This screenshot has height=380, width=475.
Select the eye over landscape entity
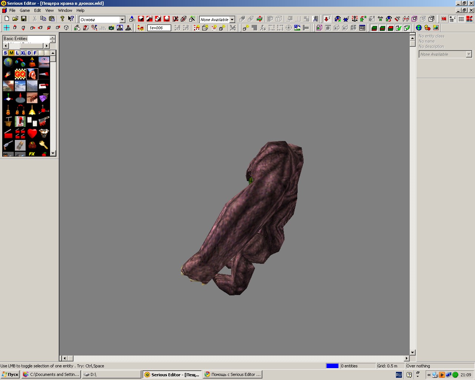coord(44,62)
